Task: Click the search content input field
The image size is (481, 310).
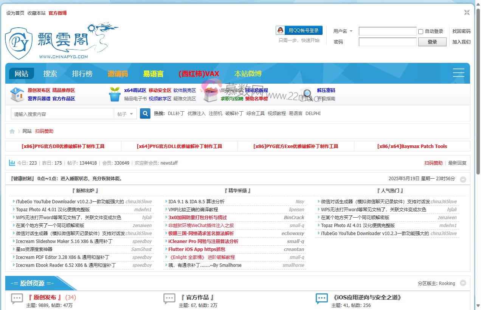Action: [62, 114]
